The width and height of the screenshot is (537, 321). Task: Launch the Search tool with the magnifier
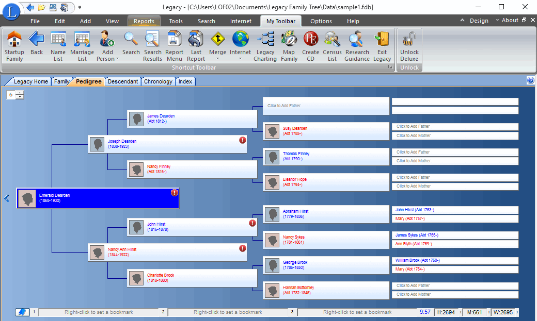131,43
